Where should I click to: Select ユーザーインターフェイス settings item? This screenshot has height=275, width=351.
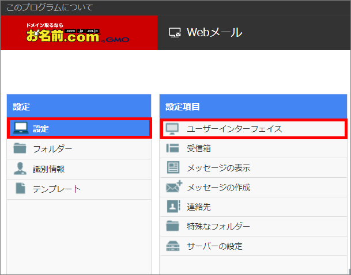point(254,129)
